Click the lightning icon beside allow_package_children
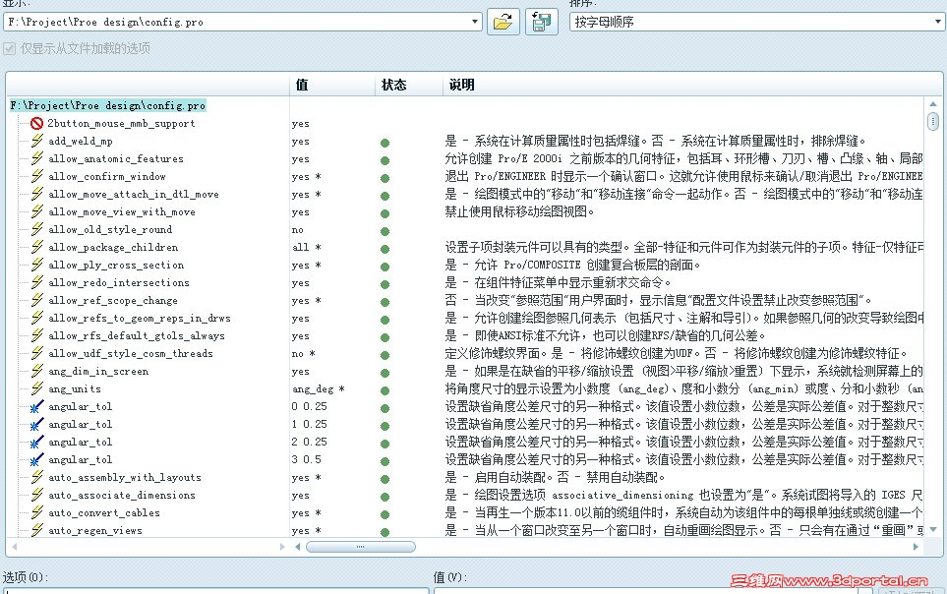Image resolution: width=947 pixels, height=594 pixels. pyautogui.click(x=37, y=247)
